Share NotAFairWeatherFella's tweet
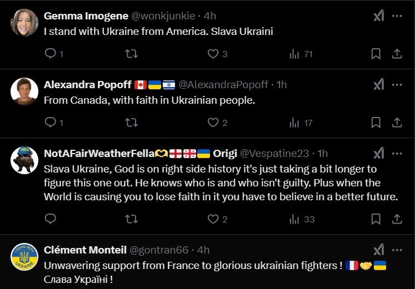415x289 pixels. [x=397, y=219]
